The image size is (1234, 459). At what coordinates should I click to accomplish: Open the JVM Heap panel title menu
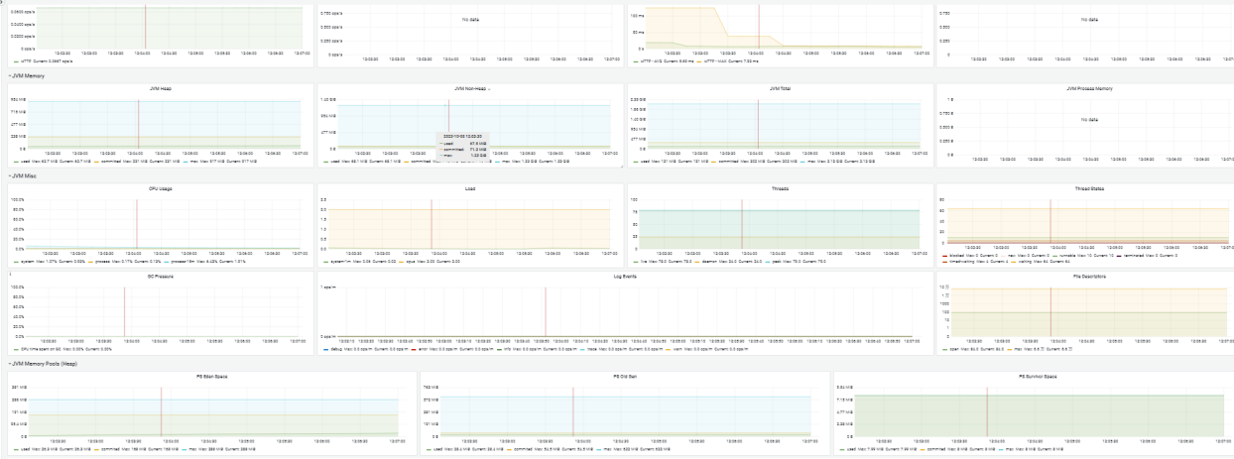[160, 88]
